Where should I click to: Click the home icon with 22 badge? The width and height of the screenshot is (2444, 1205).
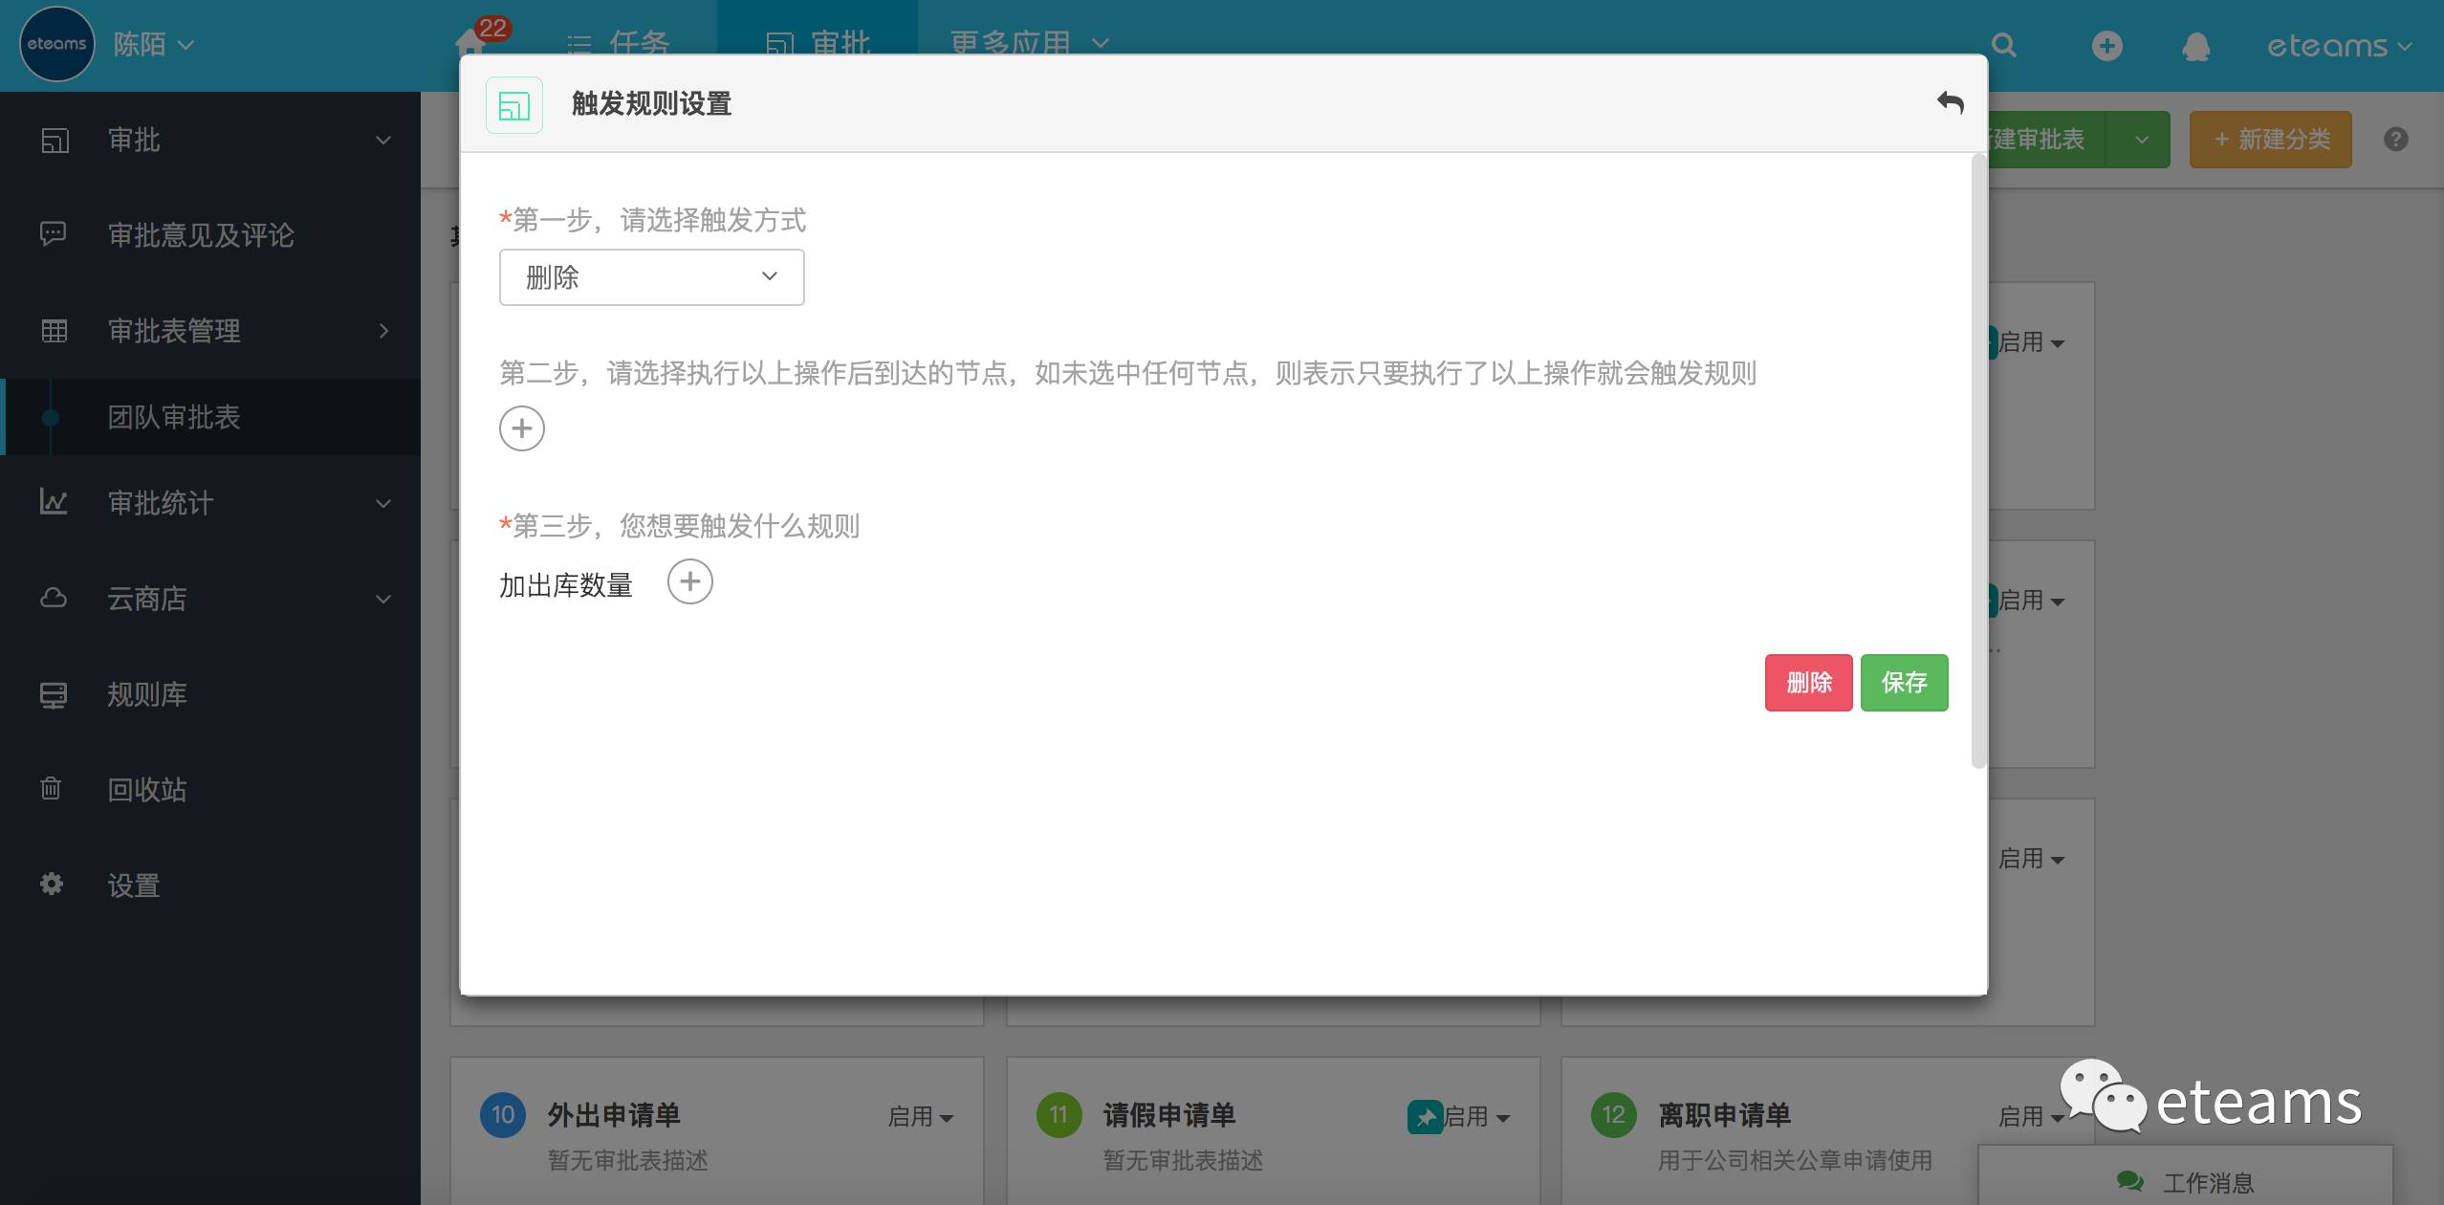tap(470, 42)
